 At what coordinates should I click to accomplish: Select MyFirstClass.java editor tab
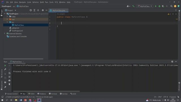[x=59, y=10]
